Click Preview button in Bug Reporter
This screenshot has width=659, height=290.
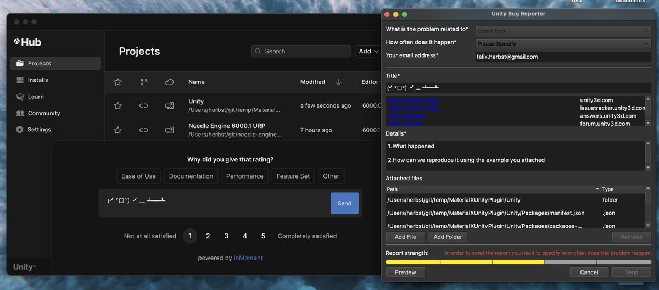pos(405,272)
